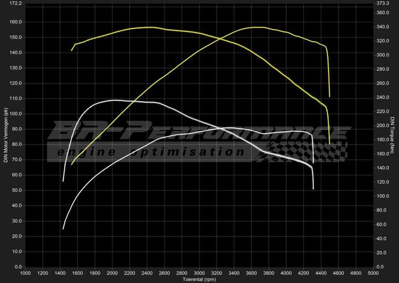Click the white power curve start at 1440 rpm
The image size is (399, 283).
click(x=63, y=229)
